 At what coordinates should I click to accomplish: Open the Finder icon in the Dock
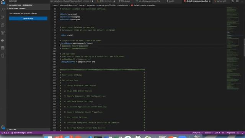click(x=48, y=137)
